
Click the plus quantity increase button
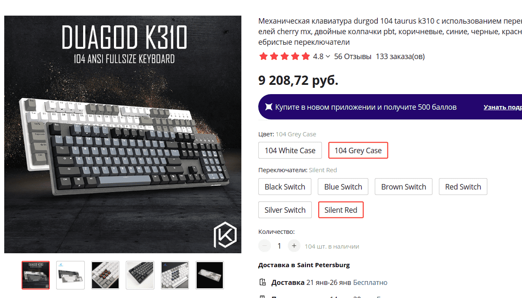pos(294,246)
